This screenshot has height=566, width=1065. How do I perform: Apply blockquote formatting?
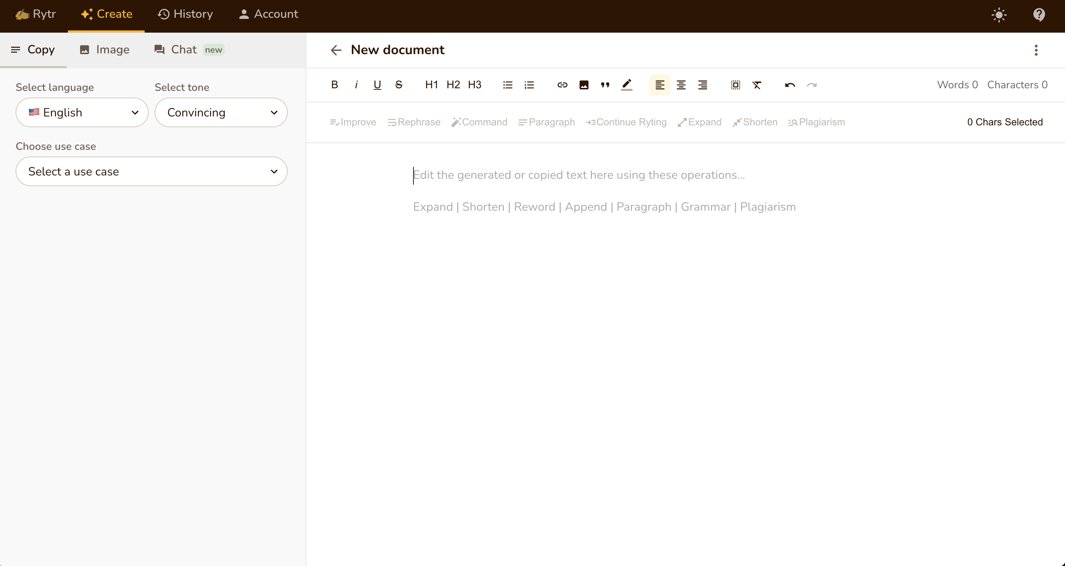click(x=605, y=85)
